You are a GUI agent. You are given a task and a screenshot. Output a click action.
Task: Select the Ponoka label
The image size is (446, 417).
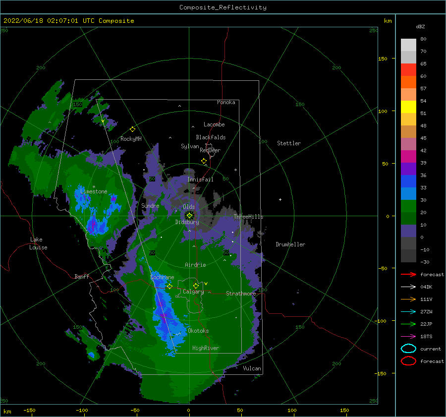pyautogui.click(x=226, y=102)
